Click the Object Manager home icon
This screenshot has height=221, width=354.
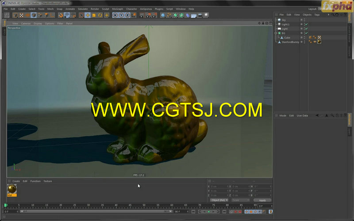337,15
